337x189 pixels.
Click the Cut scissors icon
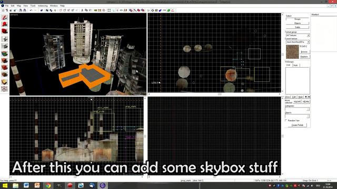point(82,10)
